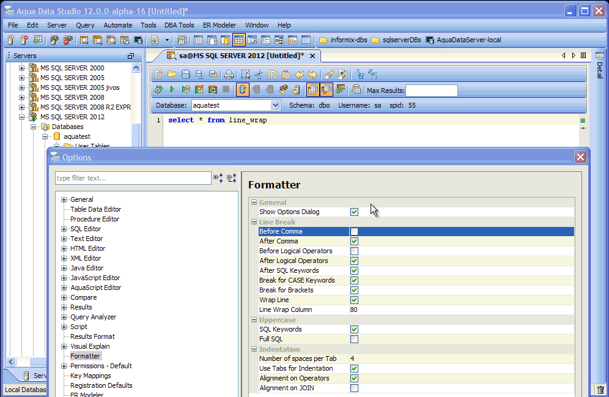Open the Automate menu

117,25
